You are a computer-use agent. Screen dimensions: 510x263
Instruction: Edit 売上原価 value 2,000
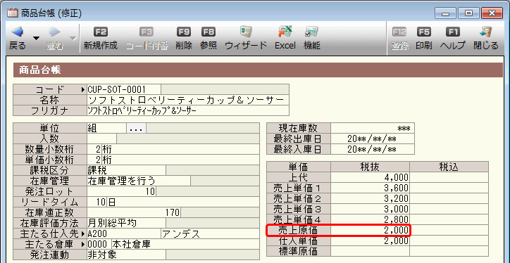point(370,230)
